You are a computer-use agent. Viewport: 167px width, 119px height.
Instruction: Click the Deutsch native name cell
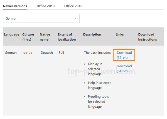click(46, 53)
